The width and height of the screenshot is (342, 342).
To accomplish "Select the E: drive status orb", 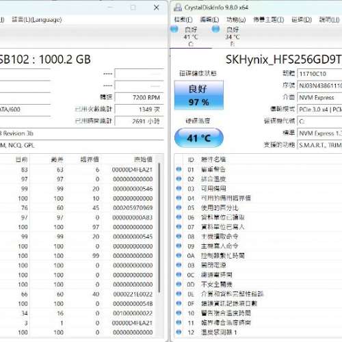I will pos(215,29).
